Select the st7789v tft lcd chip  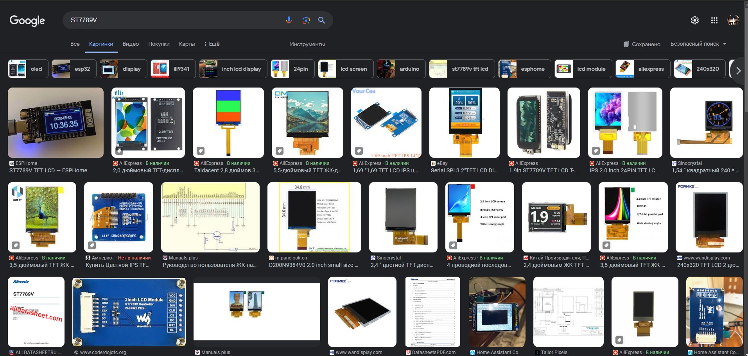pos(462,69)
